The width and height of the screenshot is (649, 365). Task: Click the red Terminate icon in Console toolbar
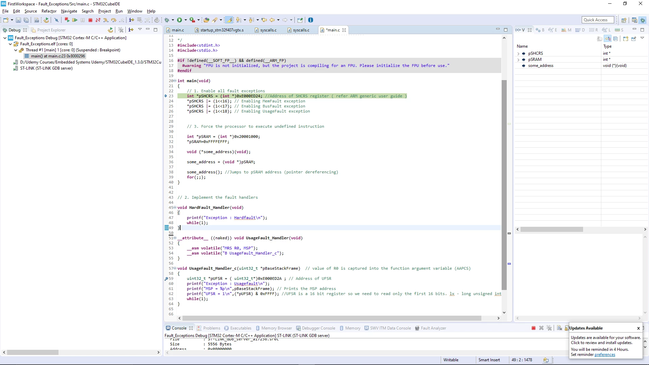coord(533,328)
